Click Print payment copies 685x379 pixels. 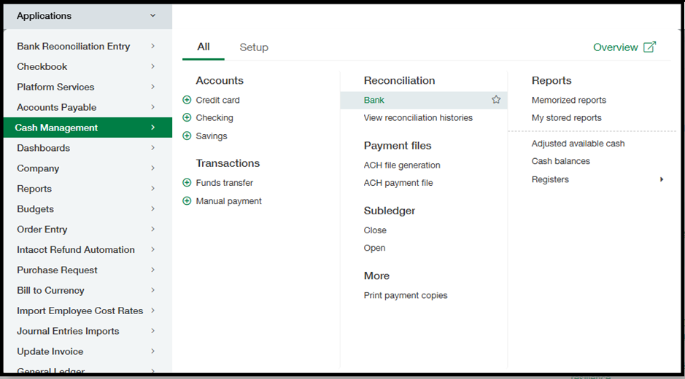click(406, 295)
